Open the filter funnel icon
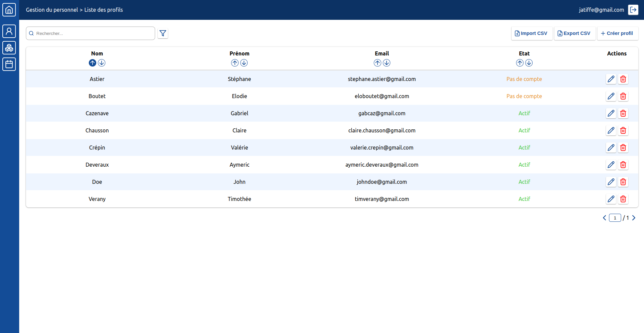The width and height of the screenshot is (644, 333). (163, 33)
